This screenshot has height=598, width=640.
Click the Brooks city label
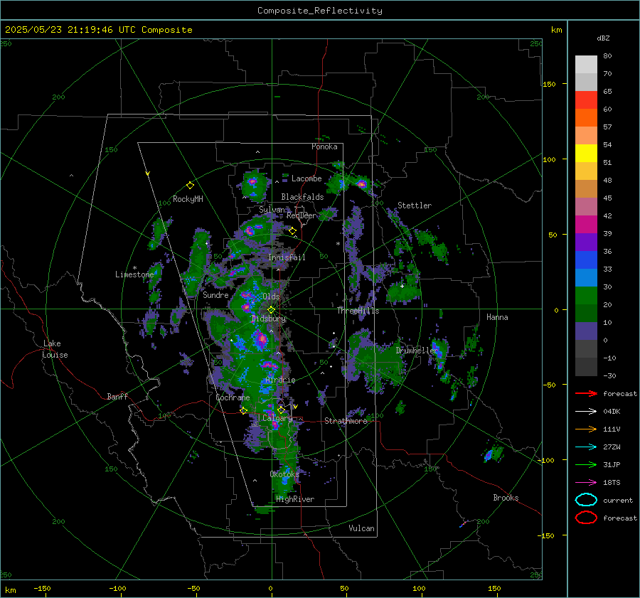[x=506, y=498]
